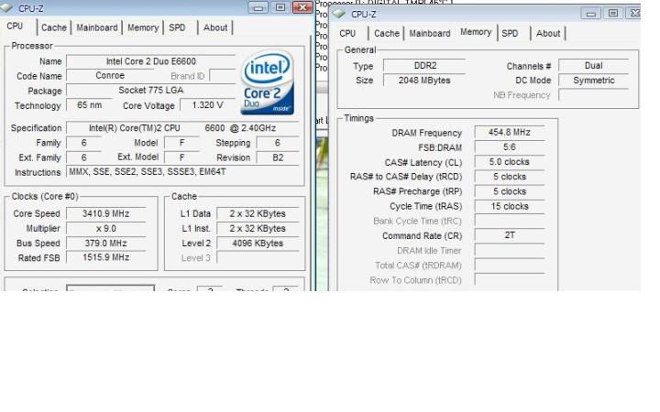Open the Mainboard tab in right CPU-Z window
Viewport: 660px width, 412px height.
click(x=429, y=34)
